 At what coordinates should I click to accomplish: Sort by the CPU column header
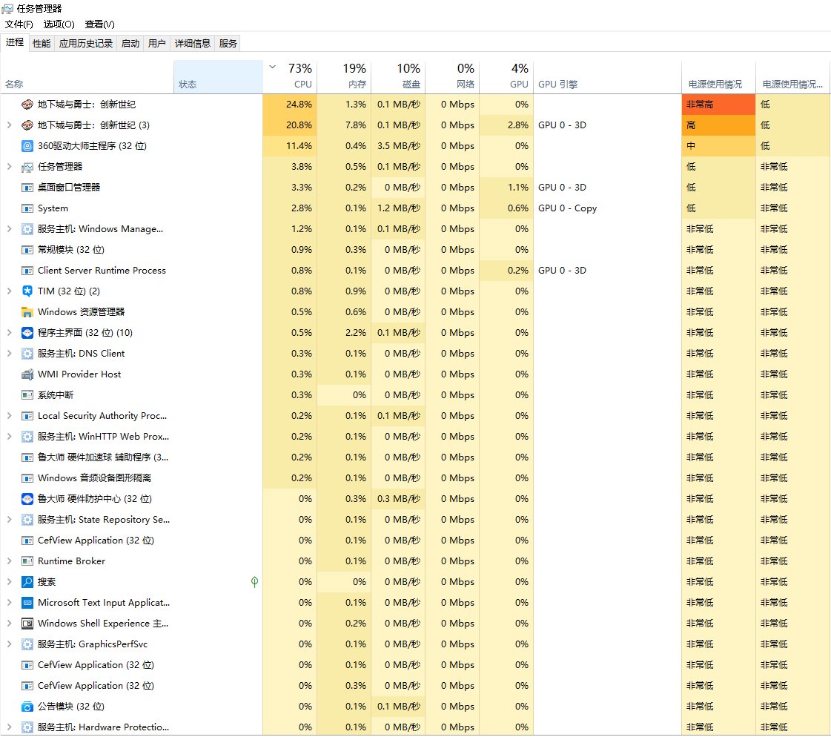[289, 76]
